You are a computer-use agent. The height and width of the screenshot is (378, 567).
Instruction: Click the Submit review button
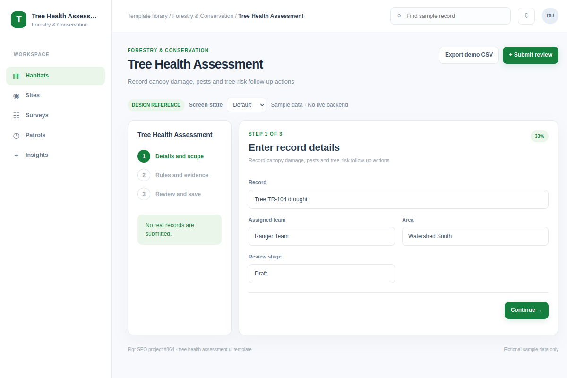531,55
